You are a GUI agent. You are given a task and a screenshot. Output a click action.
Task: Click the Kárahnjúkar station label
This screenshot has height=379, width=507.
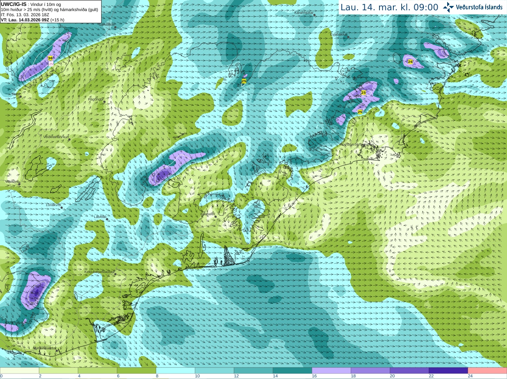coord(304,13)
